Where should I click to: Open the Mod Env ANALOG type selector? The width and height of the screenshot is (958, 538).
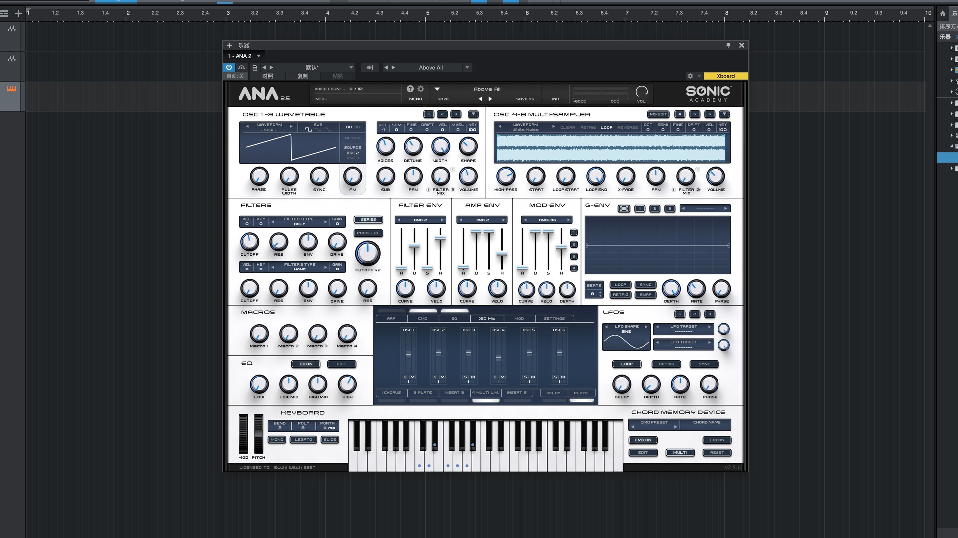[547, 220]
